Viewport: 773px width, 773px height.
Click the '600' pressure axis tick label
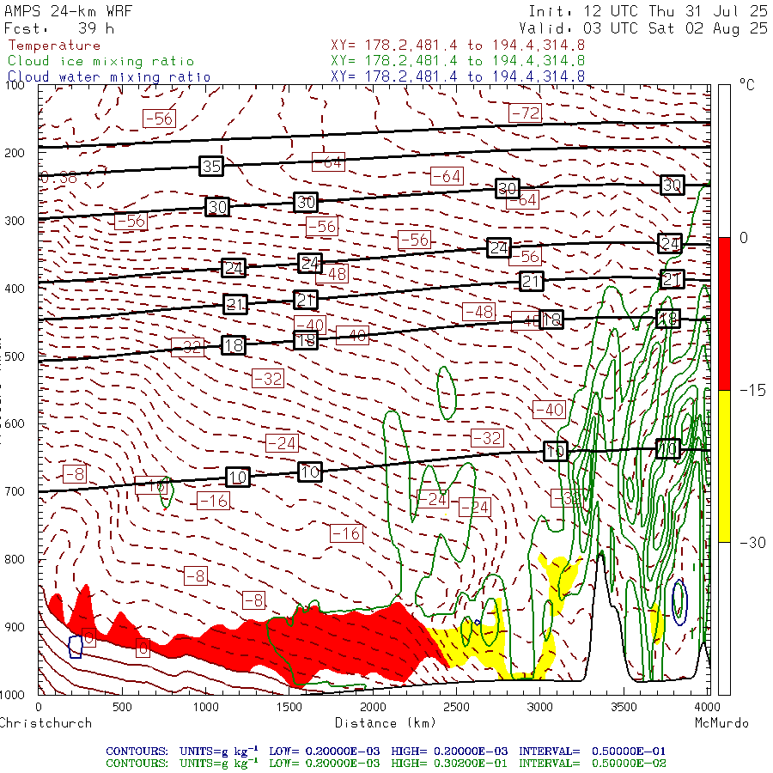point(15,424)
